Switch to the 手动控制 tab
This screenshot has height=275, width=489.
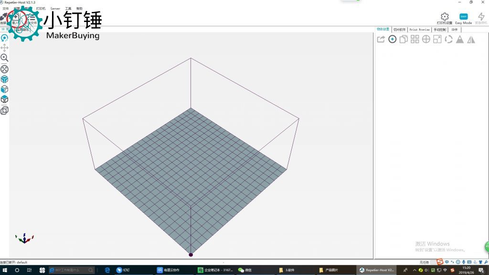[440, 30]
